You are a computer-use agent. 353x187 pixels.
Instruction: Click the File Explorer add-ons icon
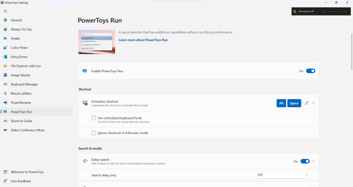6,66
